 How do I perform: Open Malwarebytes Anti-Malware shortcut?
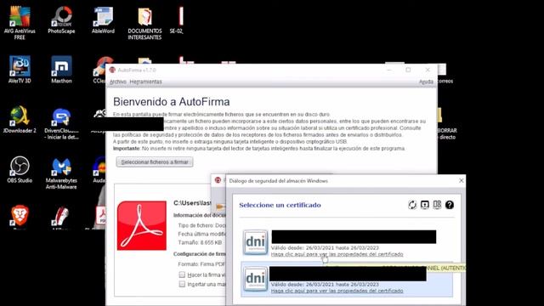point(61,173)
